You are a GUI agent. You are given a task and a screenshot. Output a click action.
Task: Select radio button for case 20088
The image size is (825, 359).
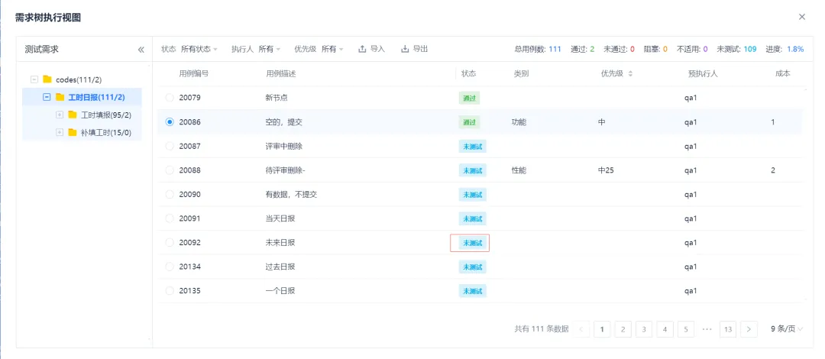[170, 170]
